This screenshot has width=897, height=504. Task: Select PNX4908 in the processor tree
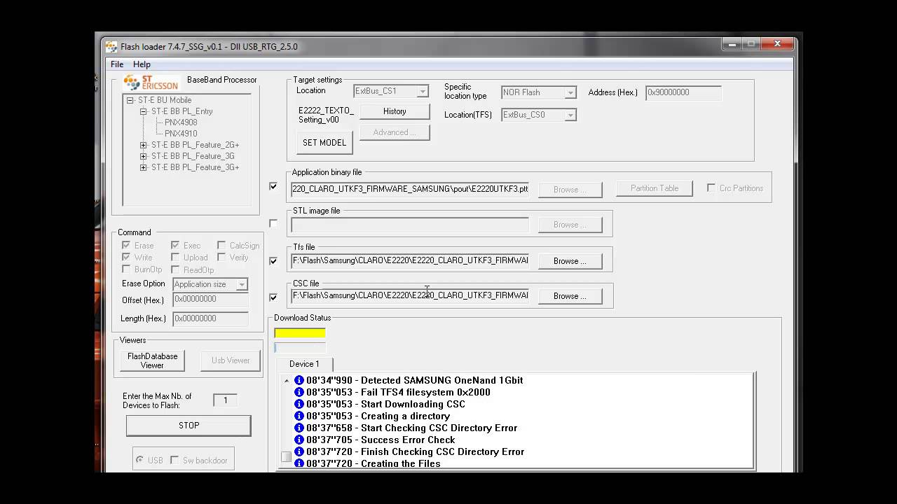181,122
